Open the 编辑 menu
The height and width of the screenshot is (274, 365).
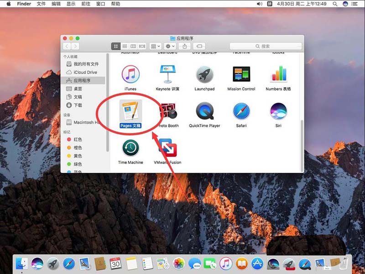coord(56,4)
